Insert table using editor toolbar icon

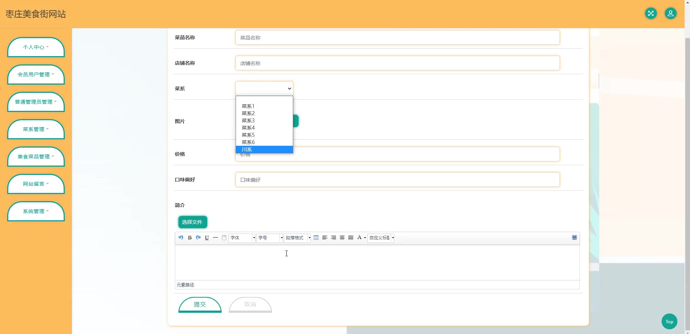click(x=316, y=238)
